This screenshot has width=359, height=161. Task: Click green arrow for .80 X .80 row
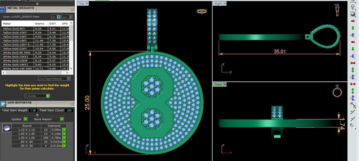(64, 142)
